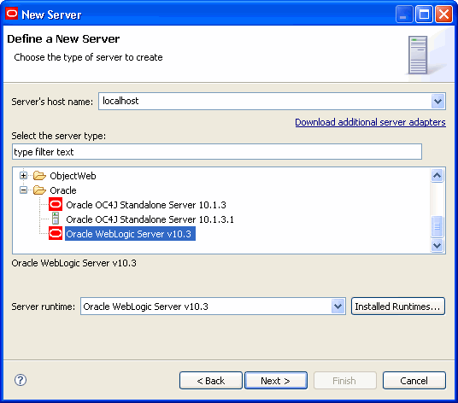Select the Oracle folder label
The image size is (458, 403).
pyautogui.click(x=63, y=190)
